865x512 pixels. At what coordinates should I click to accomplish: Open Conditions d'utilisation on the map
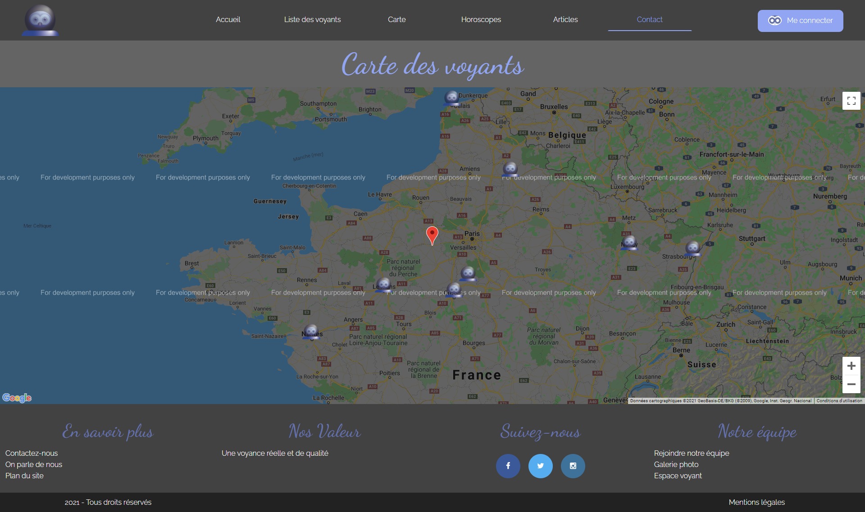click(839, 400)
